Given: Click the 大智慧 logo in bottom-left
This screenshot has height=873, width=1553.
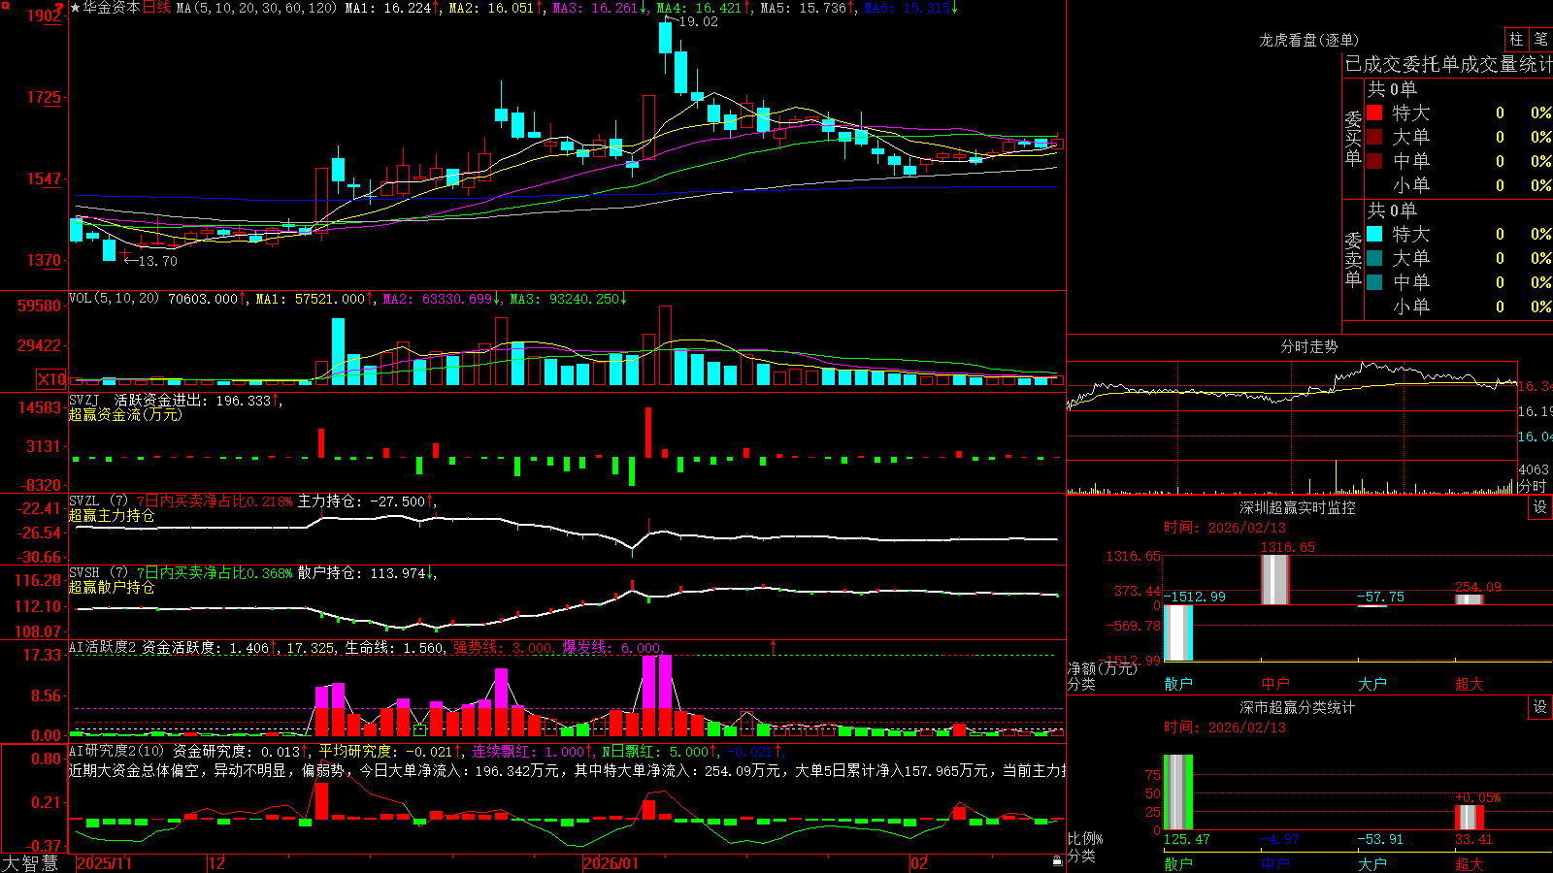Looking at the screenshot, I should pos(30,863).
